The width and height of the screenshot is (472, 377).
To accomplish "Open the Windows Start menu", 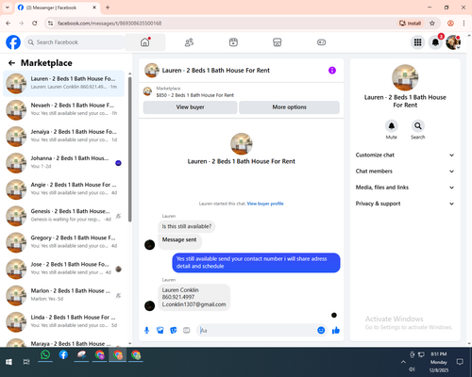I will click(x=8, y=362).
